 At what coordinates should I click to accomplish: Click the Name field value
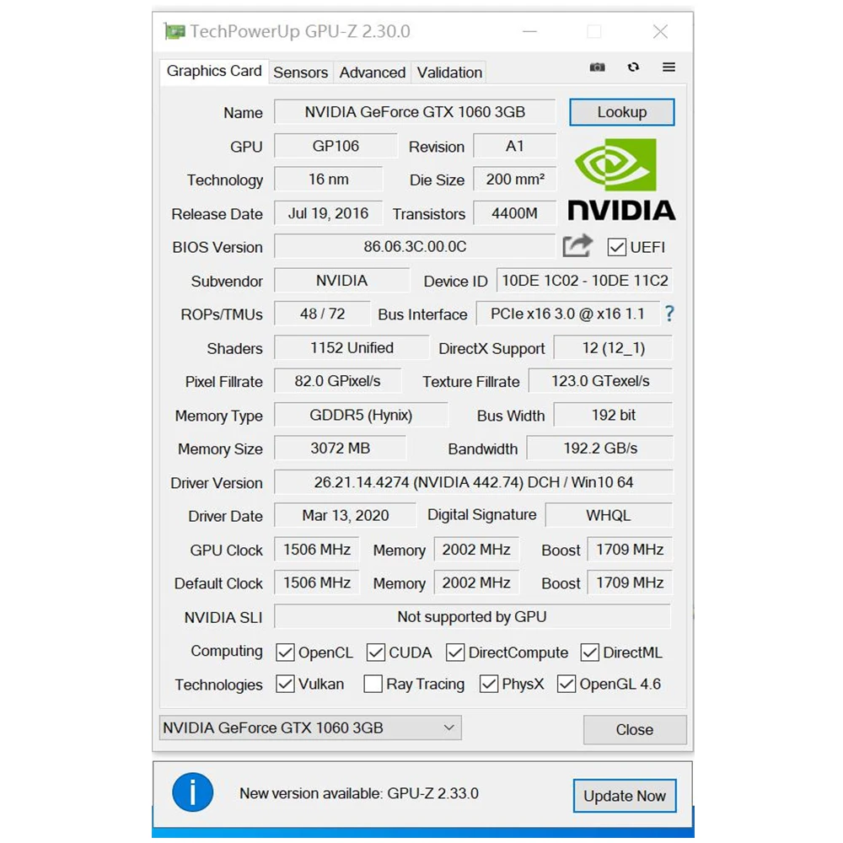coord(415,112)
